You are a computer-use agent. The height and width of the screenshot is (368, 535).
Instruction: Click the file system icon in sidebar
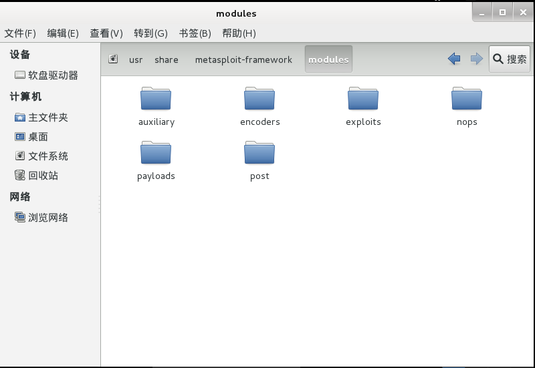click(x=20, y=156)
